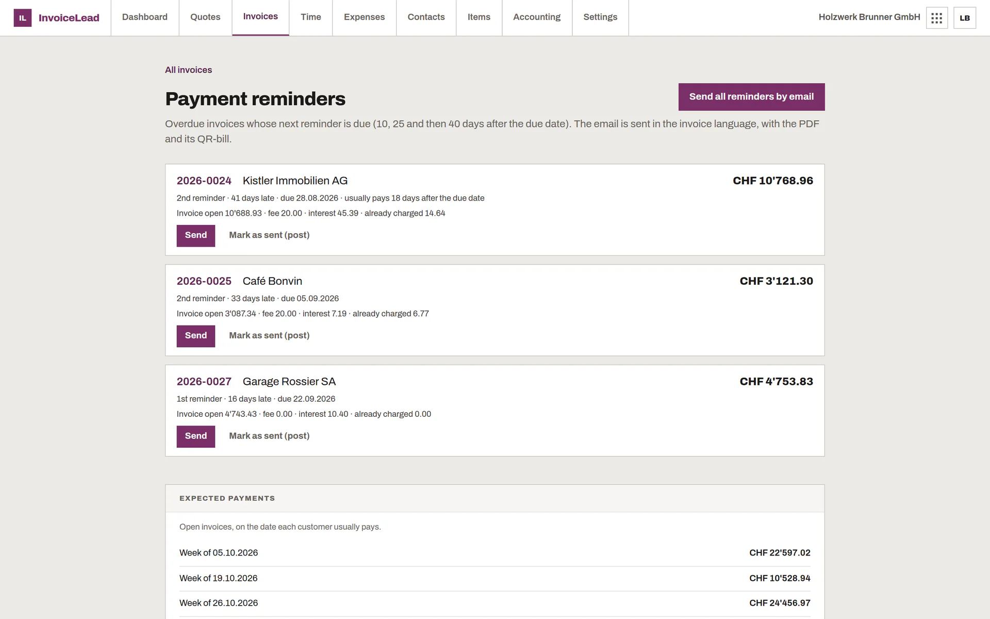Open invoice 2026-0027
The image size is (990, 619).
click(x=204, y=382)
